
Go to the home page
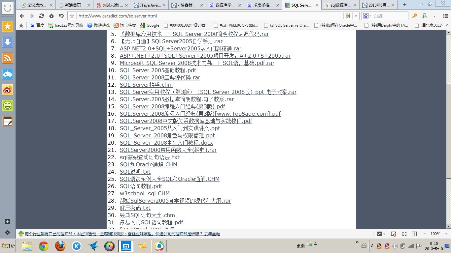coord(52,16)
